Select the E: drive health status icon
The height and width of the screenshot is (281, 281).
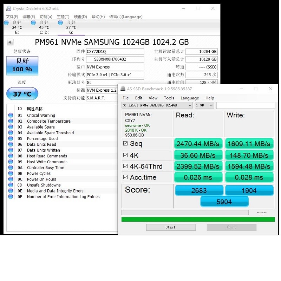point(6,23)
